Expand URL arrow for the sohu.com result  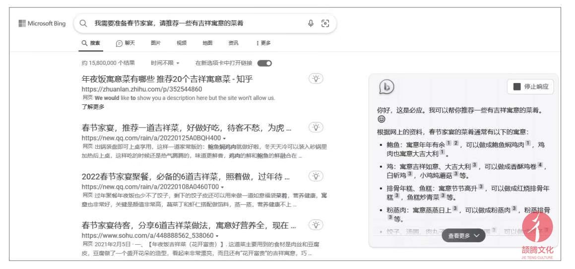217,236
